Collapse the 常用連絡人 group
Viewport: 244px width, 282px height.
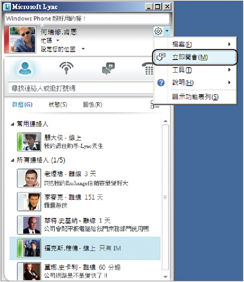12,124
